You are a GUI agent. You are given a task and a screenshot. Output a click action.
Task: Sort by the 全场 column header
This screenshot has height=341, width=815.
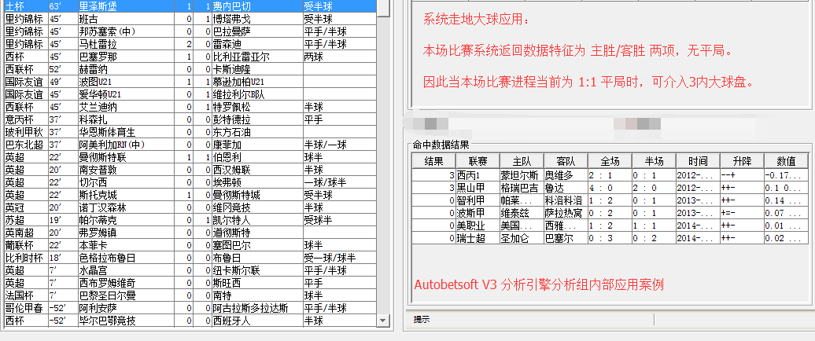pos(610,161)
